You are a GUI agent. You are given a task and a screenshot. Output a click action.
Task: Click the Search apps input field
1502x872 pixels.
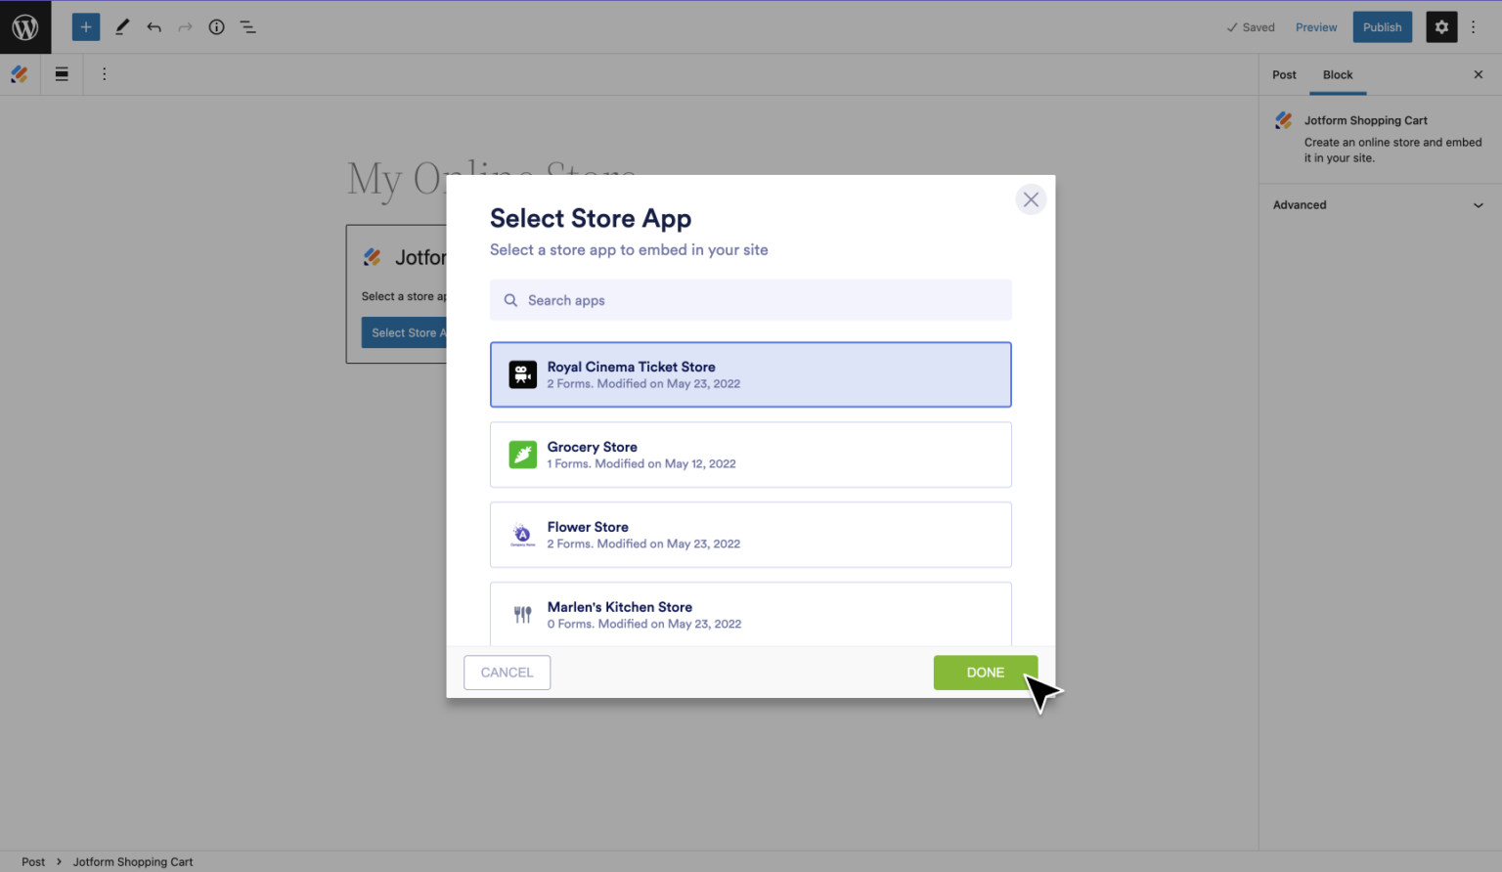pos(750,300)
